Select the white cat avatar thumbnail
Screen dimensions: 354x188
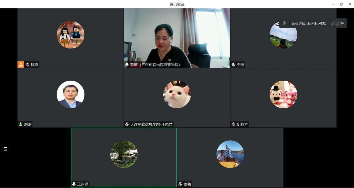point(177,94)
